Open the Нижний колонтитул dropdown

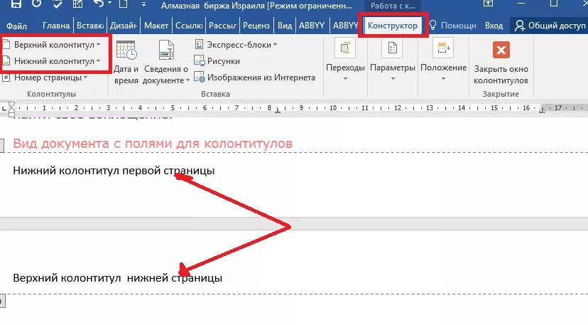pyautogui.click(x=52, y=61)
